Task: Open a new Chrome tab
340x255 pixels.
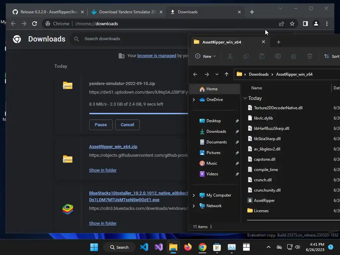Action: pyautogui.click(x=252, y=12)
